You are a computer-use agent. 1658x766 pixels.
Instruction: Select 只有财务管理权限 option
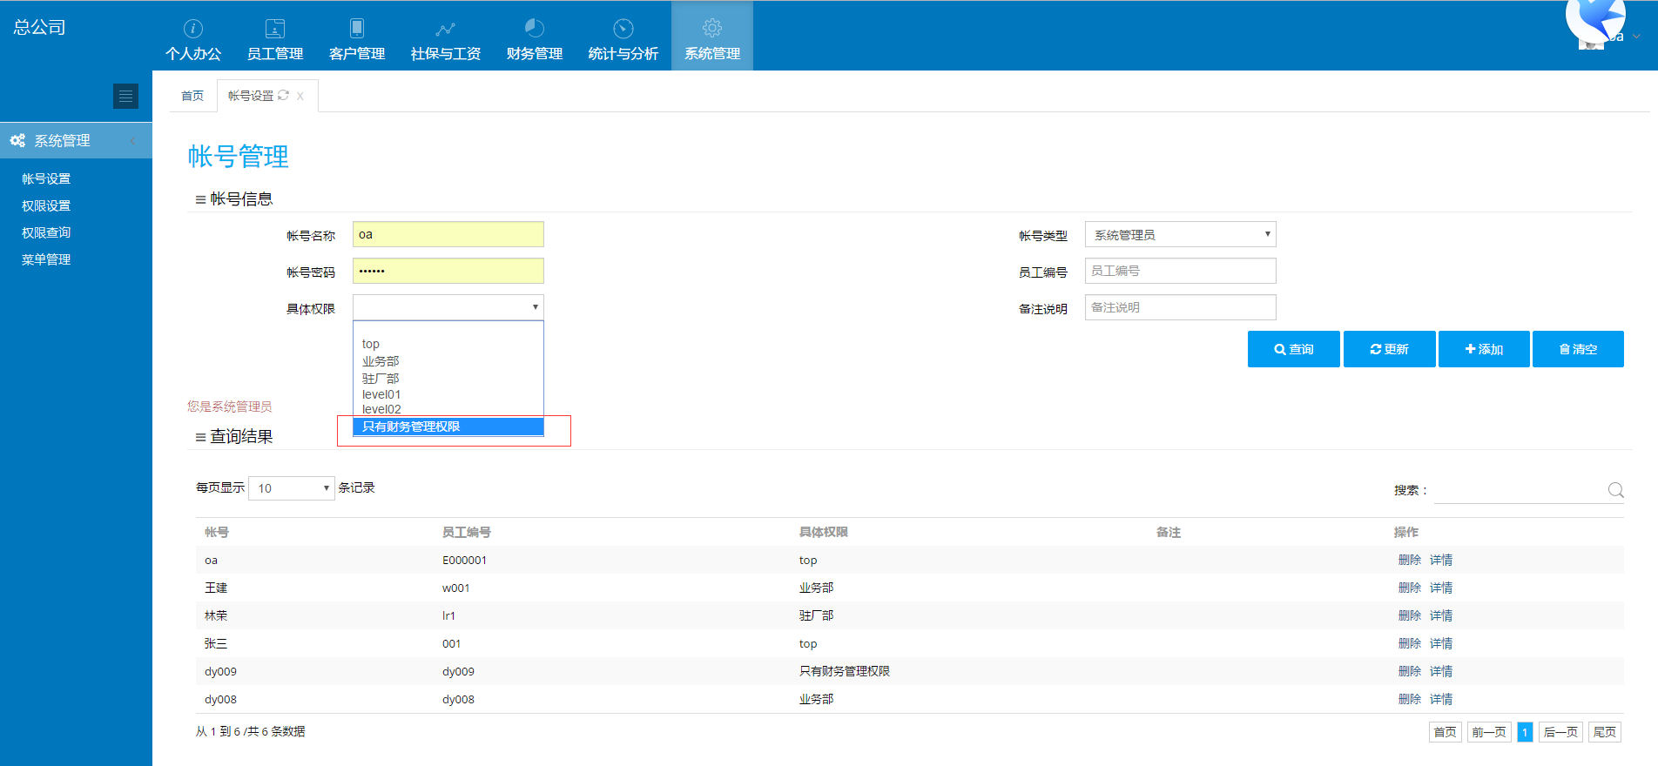448,427
